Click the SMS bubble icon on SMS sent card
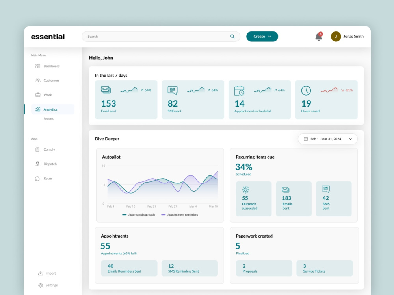The width and height of the screenshot is (394, 295). coord(173,90)
